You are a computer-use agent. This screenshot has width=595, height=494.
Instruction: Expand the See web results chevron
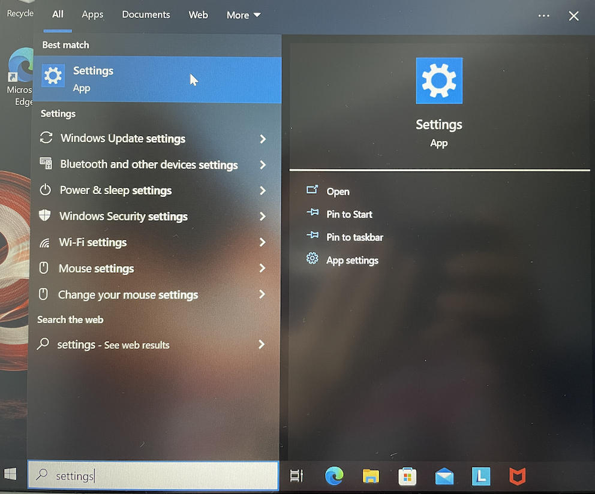[x=262, y=345]
